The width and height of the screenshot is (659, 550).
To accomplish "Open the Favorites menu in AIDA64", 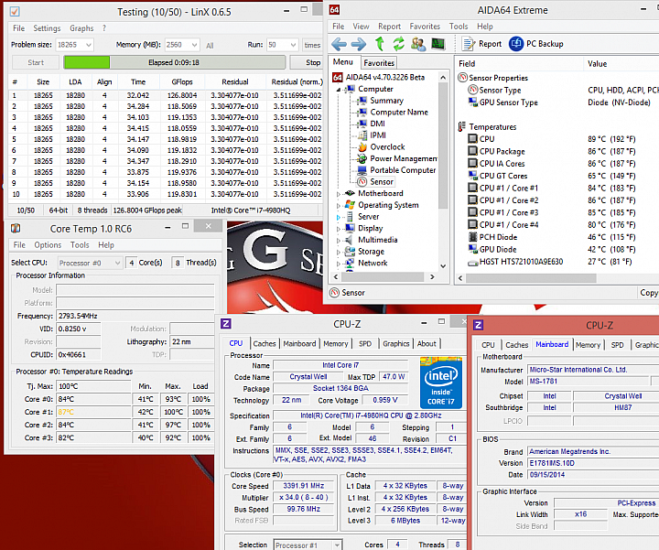I will coord(425,27).
